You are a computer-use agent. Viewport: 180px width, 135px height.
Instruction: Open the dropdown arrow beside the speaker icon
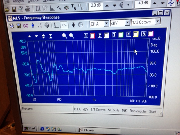click(x=128, y=5)
